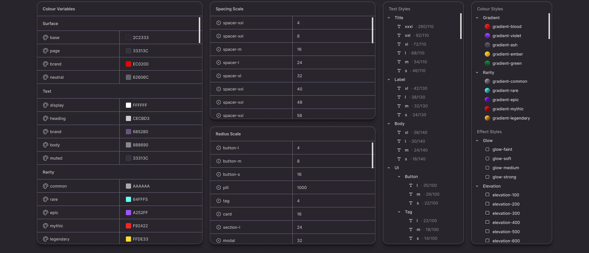The height and width of the screenshot is (253, 589).
Task: Click the radius icon beside pill
Action: 219,188
